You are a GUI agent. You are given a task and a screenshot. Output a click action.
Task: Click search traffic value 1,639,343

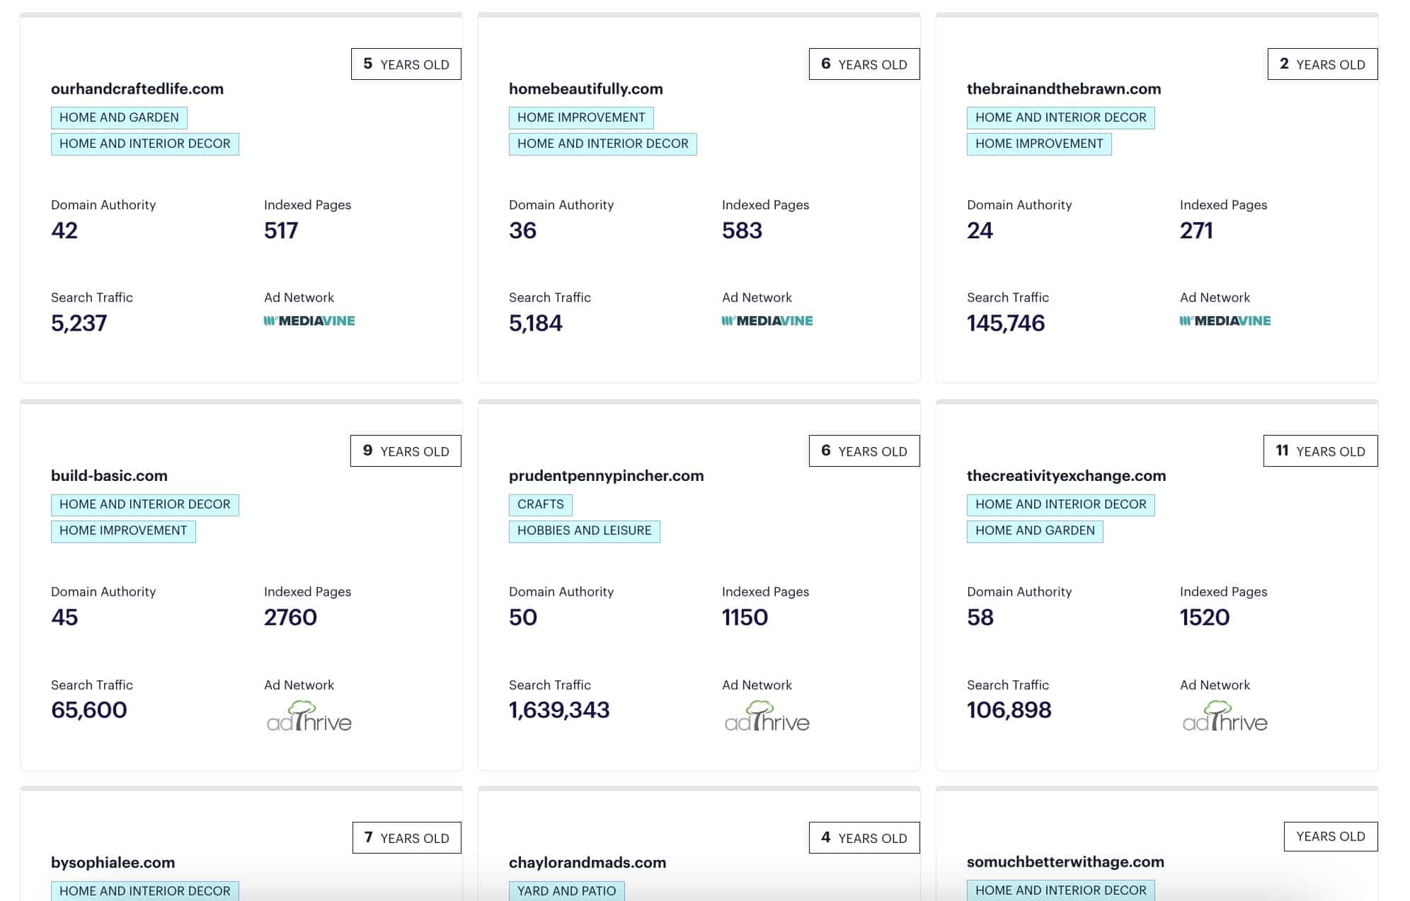click(x=559, y=710)
